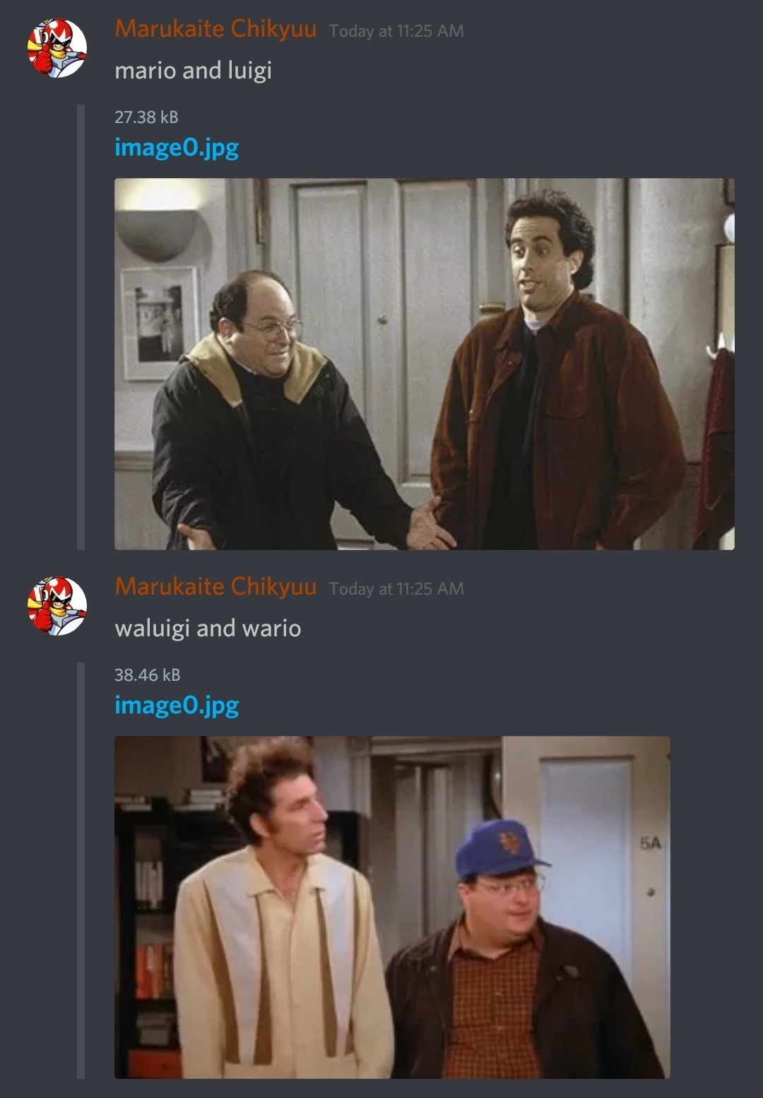Open the avatar beside the 'waluigi and wario' message
The height and width of the screenshot is (1098, 763).
click(57, 605)
